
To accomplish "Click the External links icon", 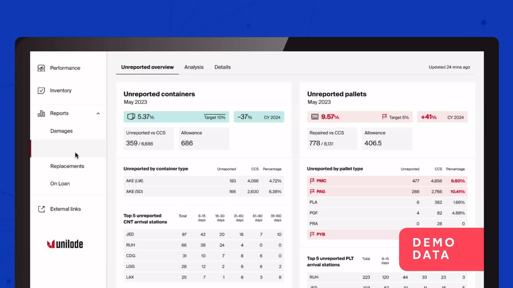I will coord(41,209).
